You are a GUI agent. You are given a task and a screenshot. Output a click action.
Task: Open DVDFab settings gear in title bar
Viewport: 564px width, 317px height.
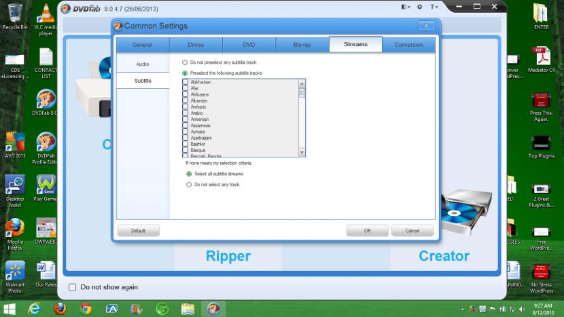click(419, 7)
